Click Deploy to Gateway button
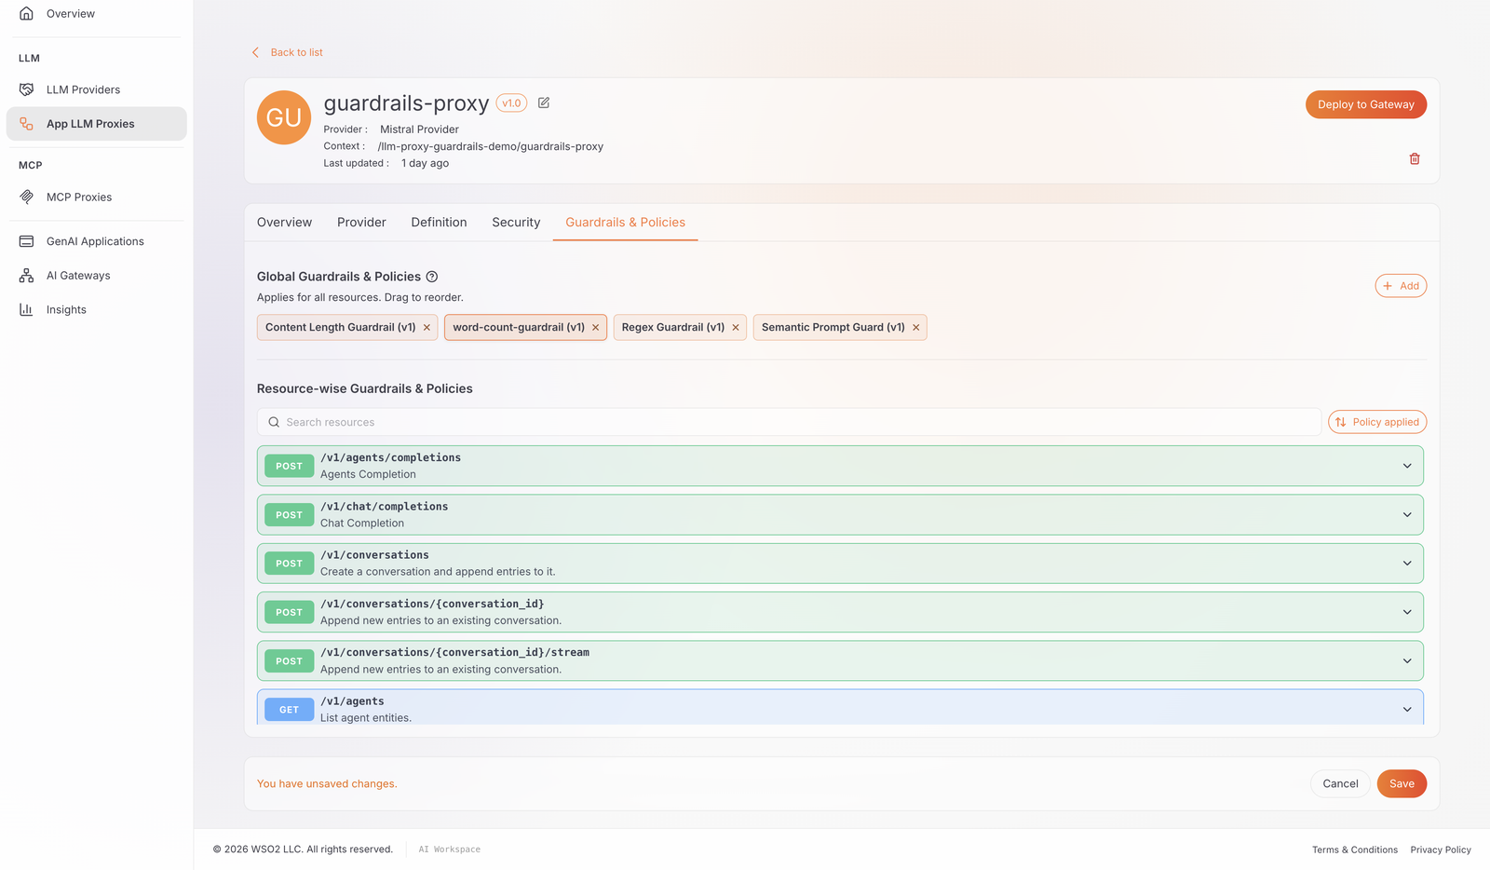 [1366, 104]
